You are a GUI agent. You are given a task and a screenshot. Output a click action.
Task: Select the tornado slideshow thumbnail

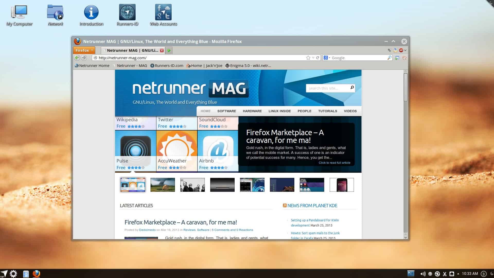tap(163, 185)
